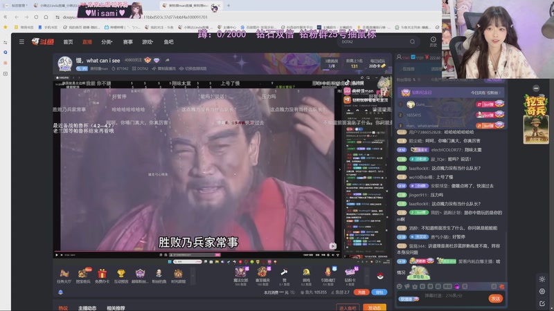Toggle the monthly spending eye icon
This screenshot has height=311, width=554.
pos(292,292)
